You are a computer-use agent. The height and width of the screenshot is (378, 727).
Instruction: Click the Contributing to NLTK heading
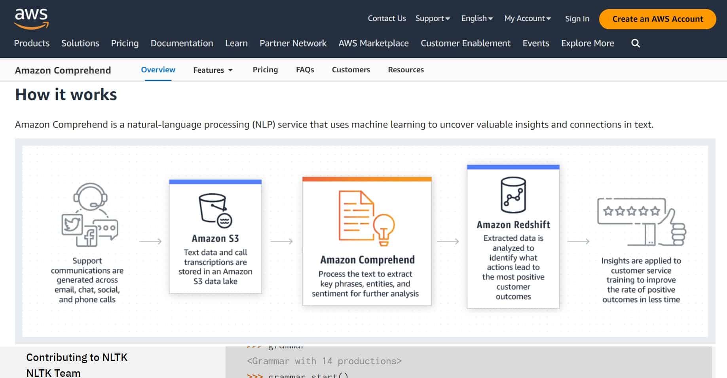point(77,357)
